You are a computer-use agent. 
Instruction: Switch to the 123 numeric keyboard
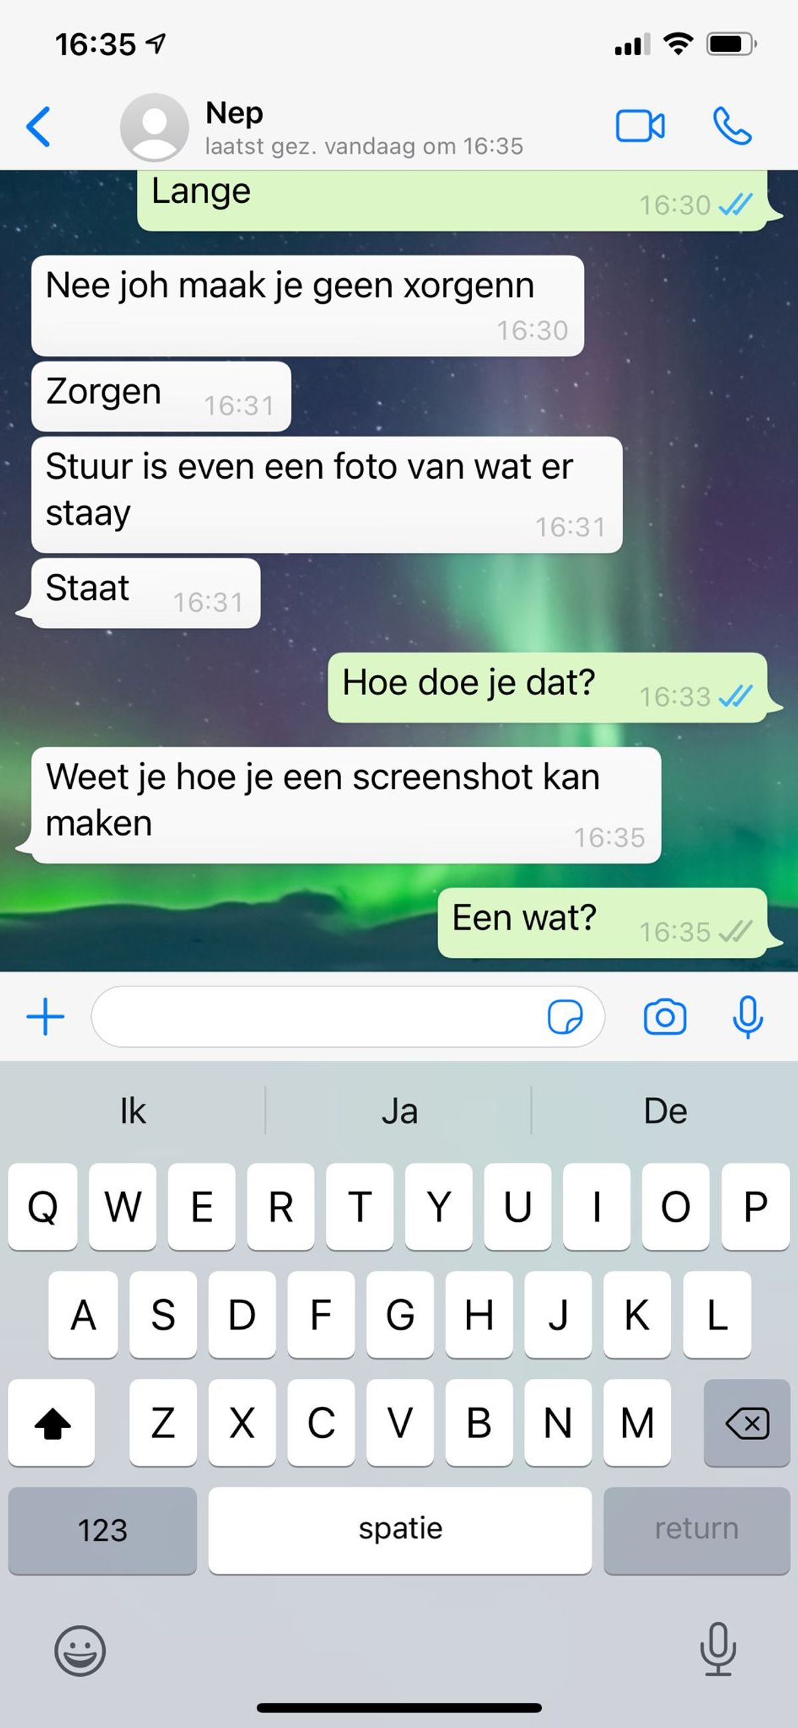pyautogui.click(x=102, y=1530)
